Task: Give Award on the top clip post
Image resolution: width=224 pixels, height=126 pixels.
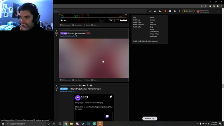Action: [77, 25]
